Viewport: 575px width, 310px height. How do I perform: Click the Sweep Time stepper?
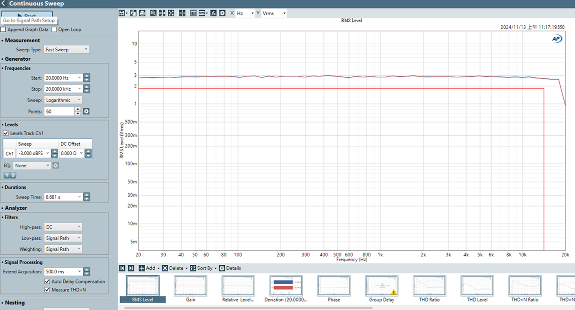[86, 196]
